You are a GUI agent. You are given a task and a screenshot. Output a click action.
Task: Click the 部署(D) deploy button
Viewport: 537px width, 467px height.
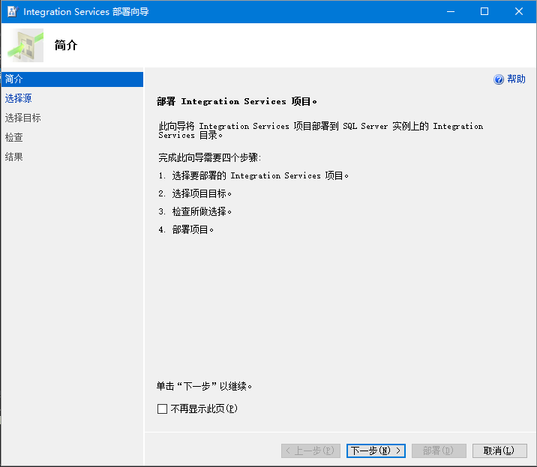click(439, 451)
